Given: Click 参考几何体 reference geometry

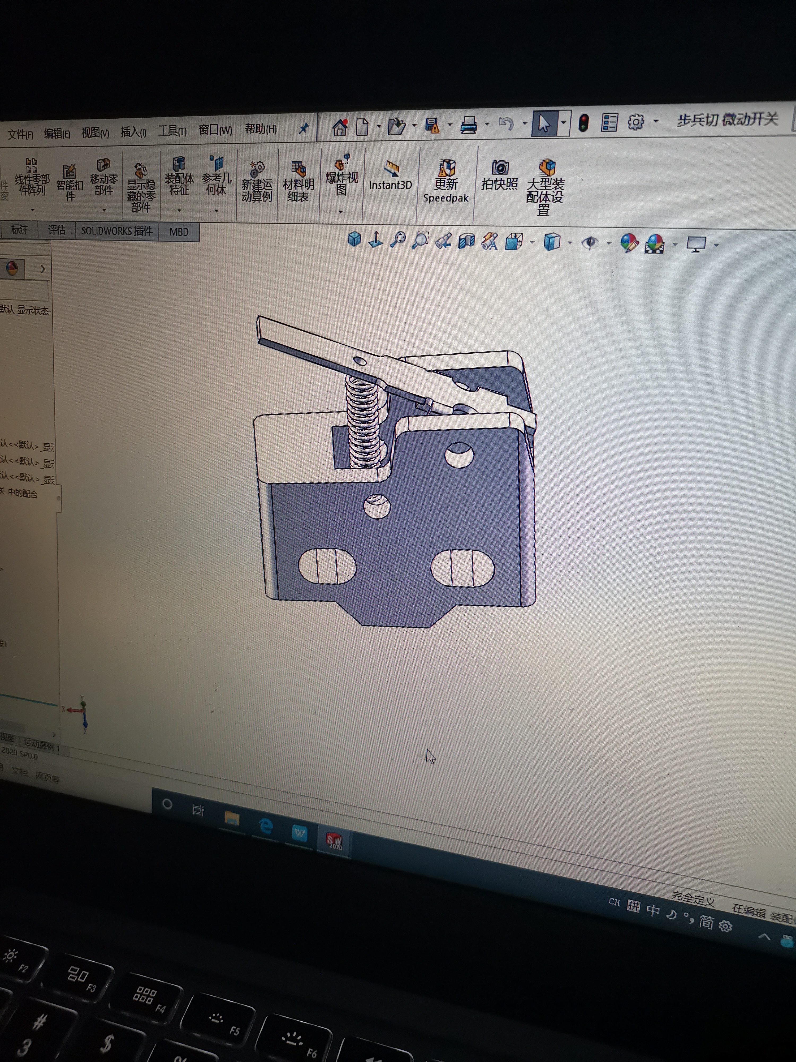Looking at the screenshot, I should pos(217,176).
